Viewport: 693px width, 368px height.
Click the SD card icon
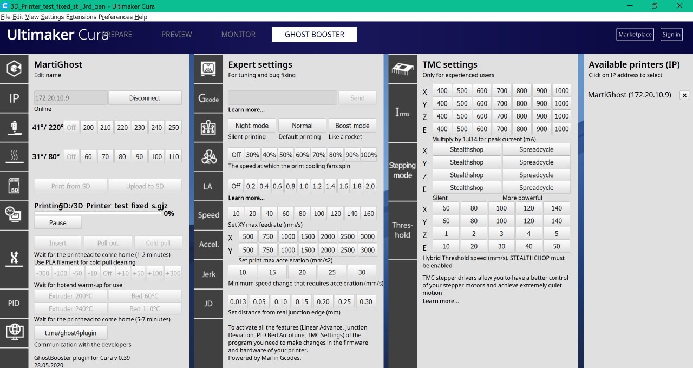point(14,186)
